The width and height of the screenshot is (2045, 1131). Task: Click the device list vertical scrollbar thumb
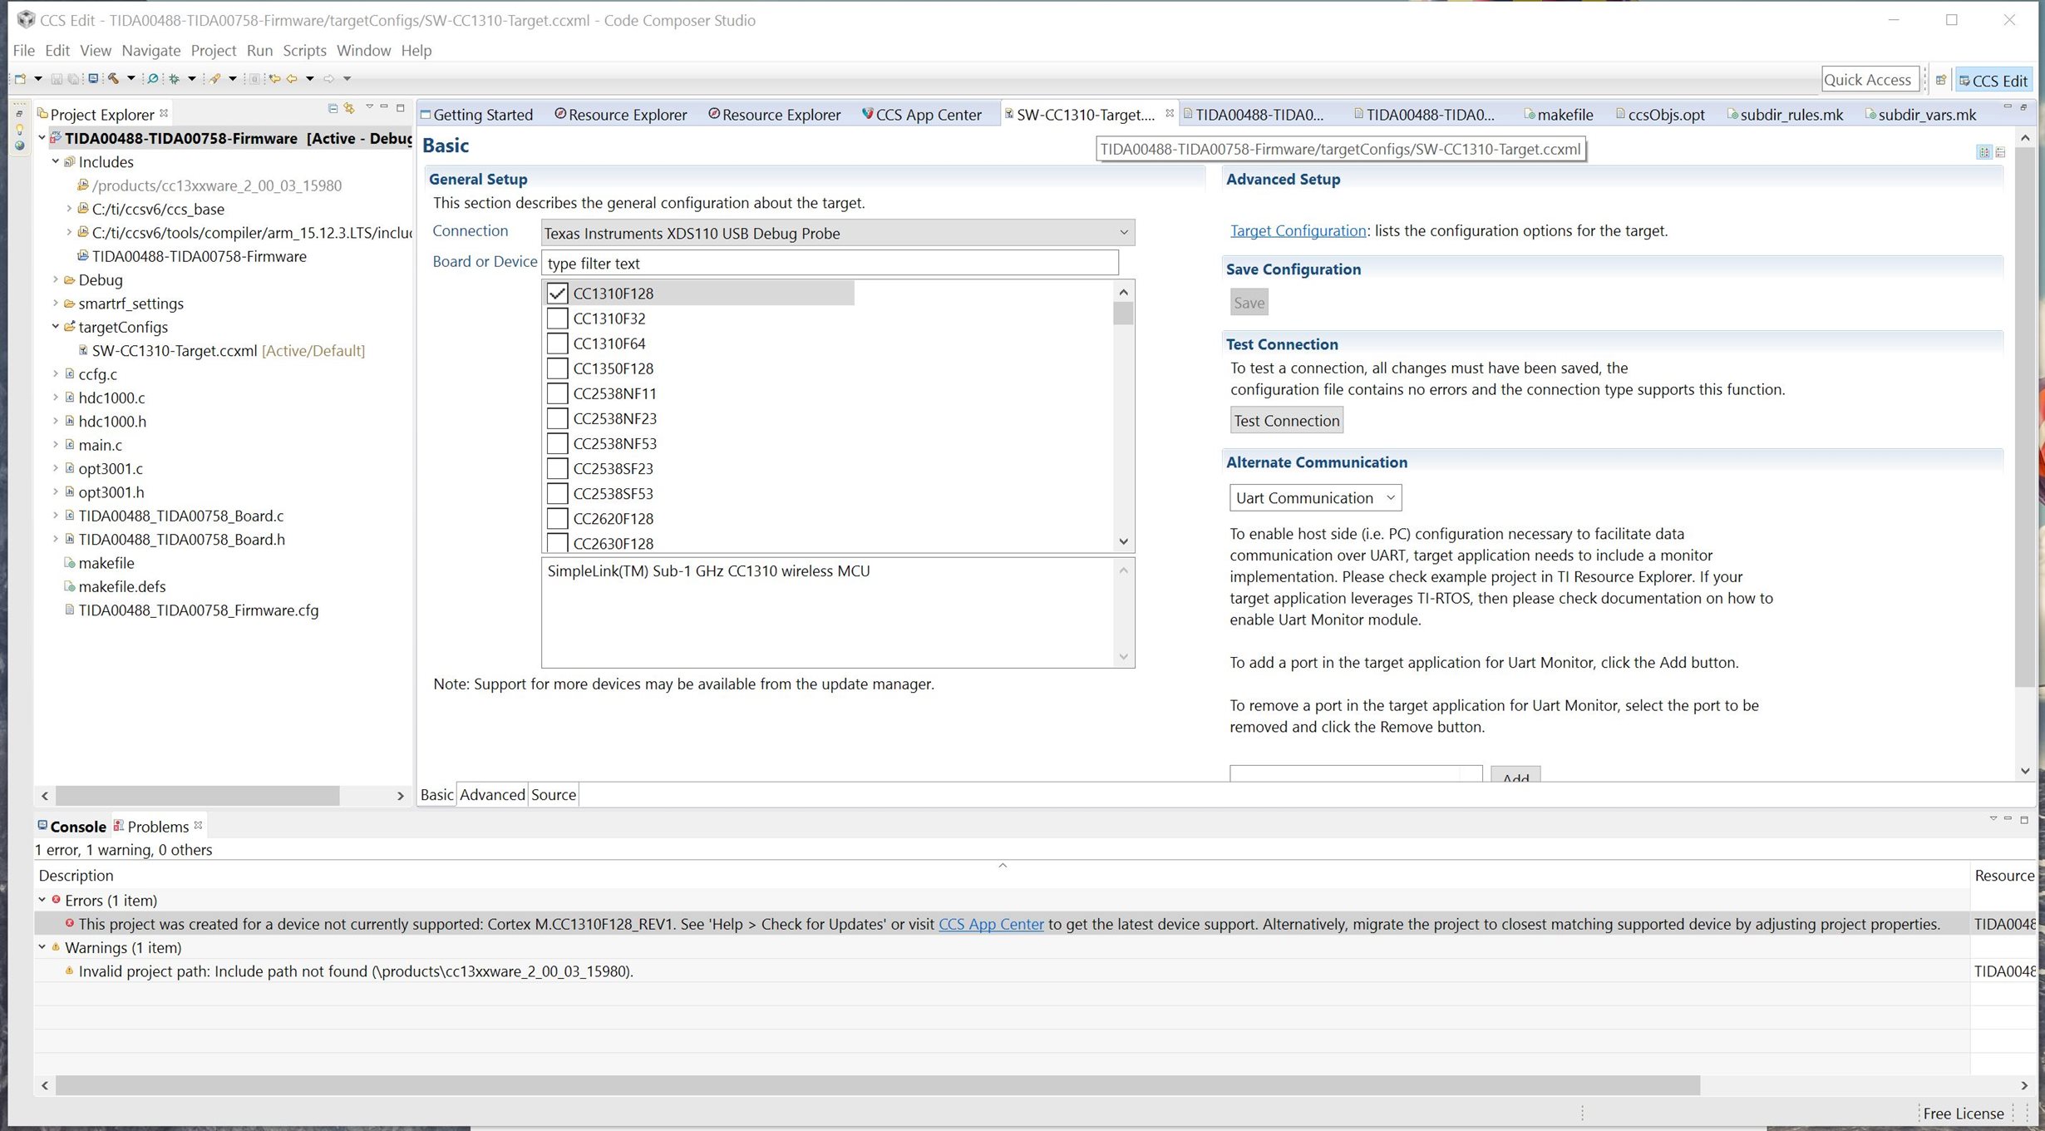pos(1123,314)
